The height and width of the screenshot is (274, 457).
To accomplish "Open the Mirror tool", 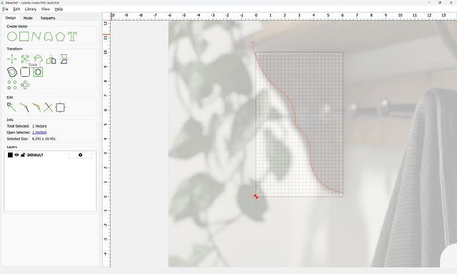I will point(51,59).
